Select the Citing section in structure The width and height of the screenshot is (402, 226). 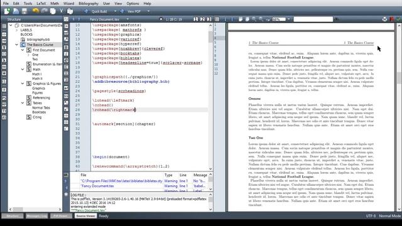click(37, 117)
